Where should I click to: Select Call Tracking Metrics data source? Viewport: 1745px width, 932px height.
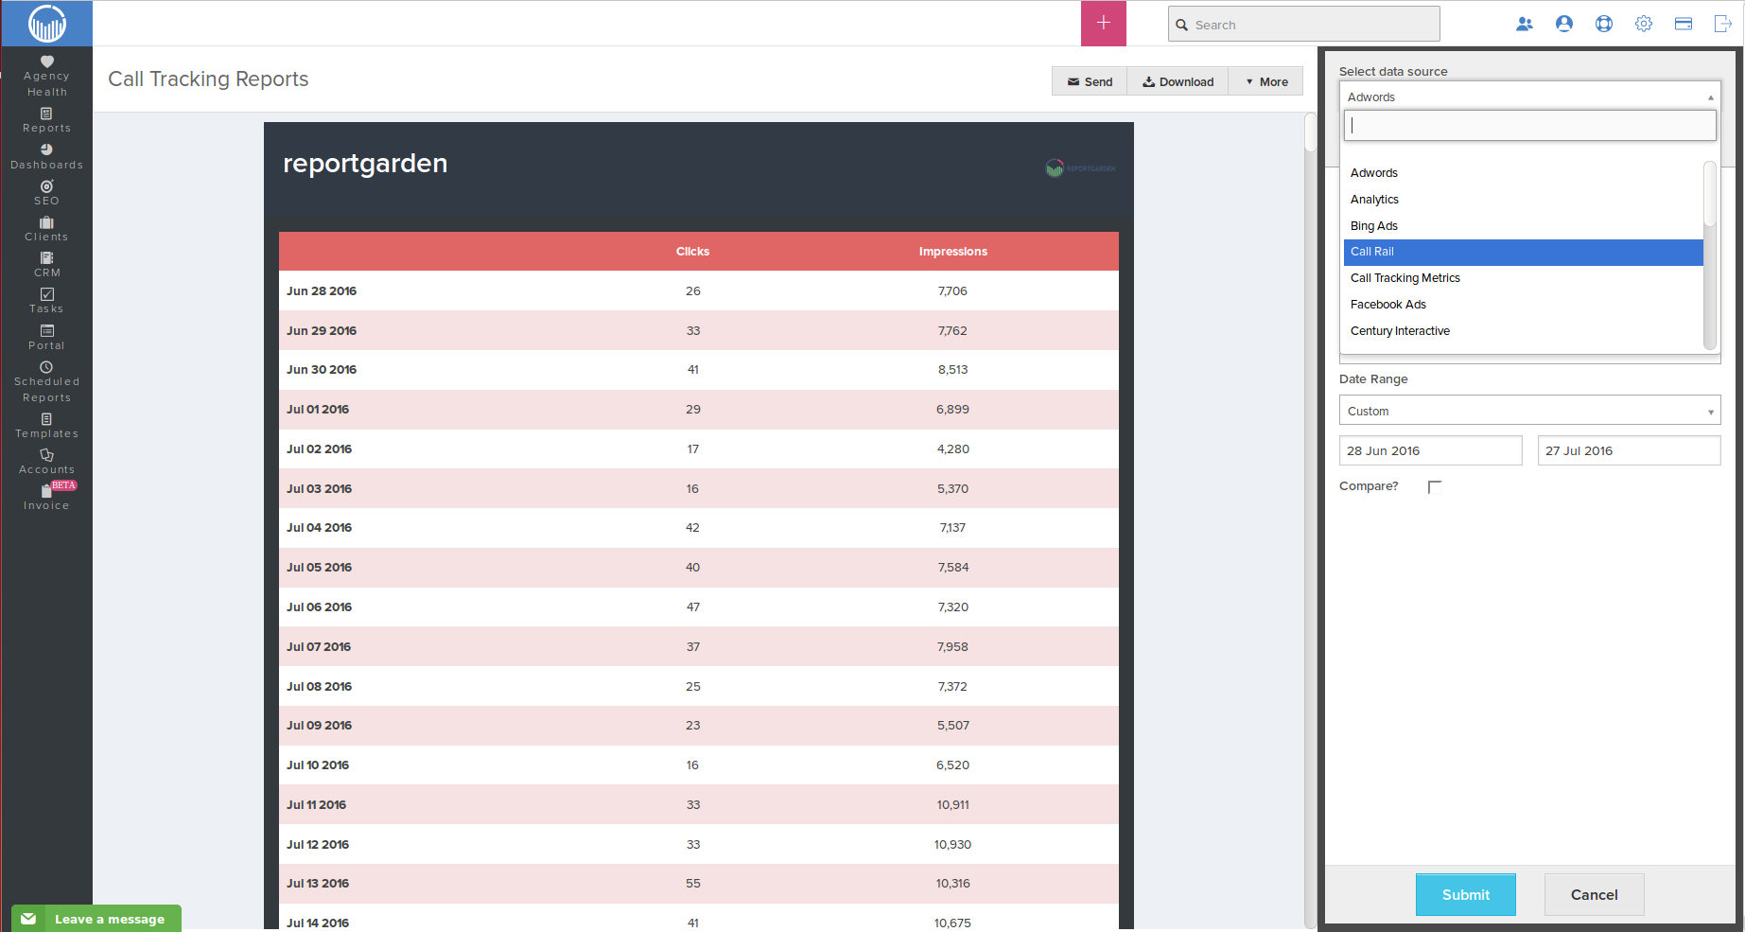pyautogui.click(x=1523, y=278)
